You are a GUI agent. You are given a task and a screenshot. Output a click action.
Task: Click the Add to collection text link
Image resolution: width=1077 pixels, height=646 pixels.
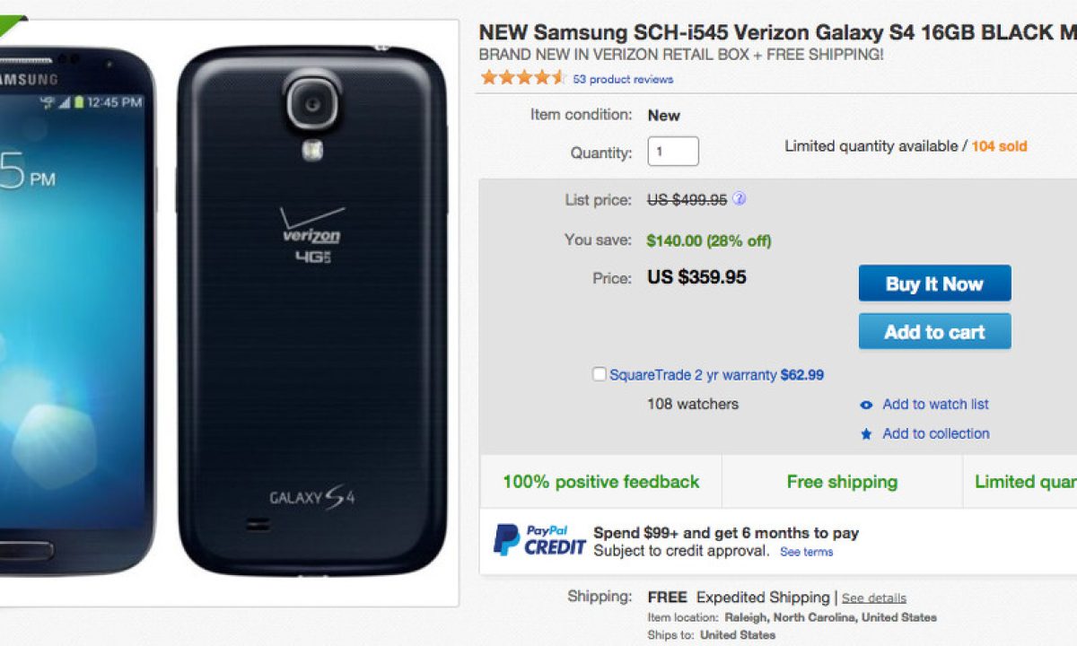pos(935,433)
